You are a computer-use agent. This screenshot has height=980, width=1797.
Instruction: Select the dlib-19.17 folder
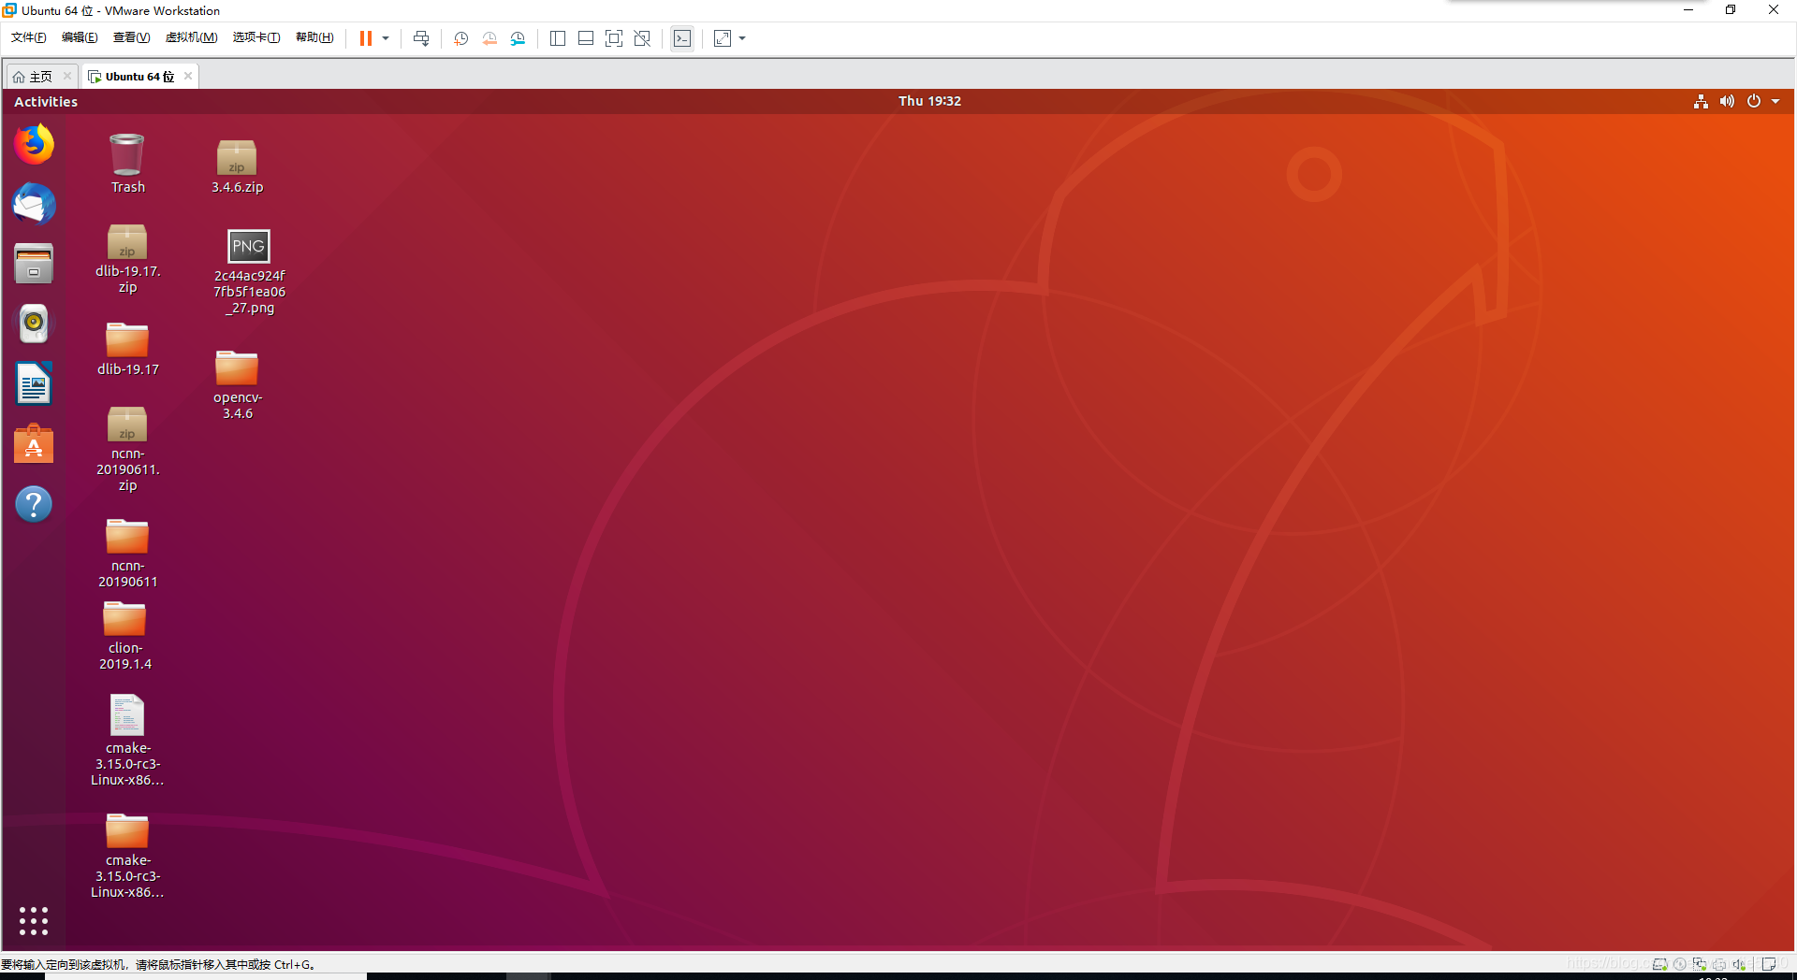127,349
